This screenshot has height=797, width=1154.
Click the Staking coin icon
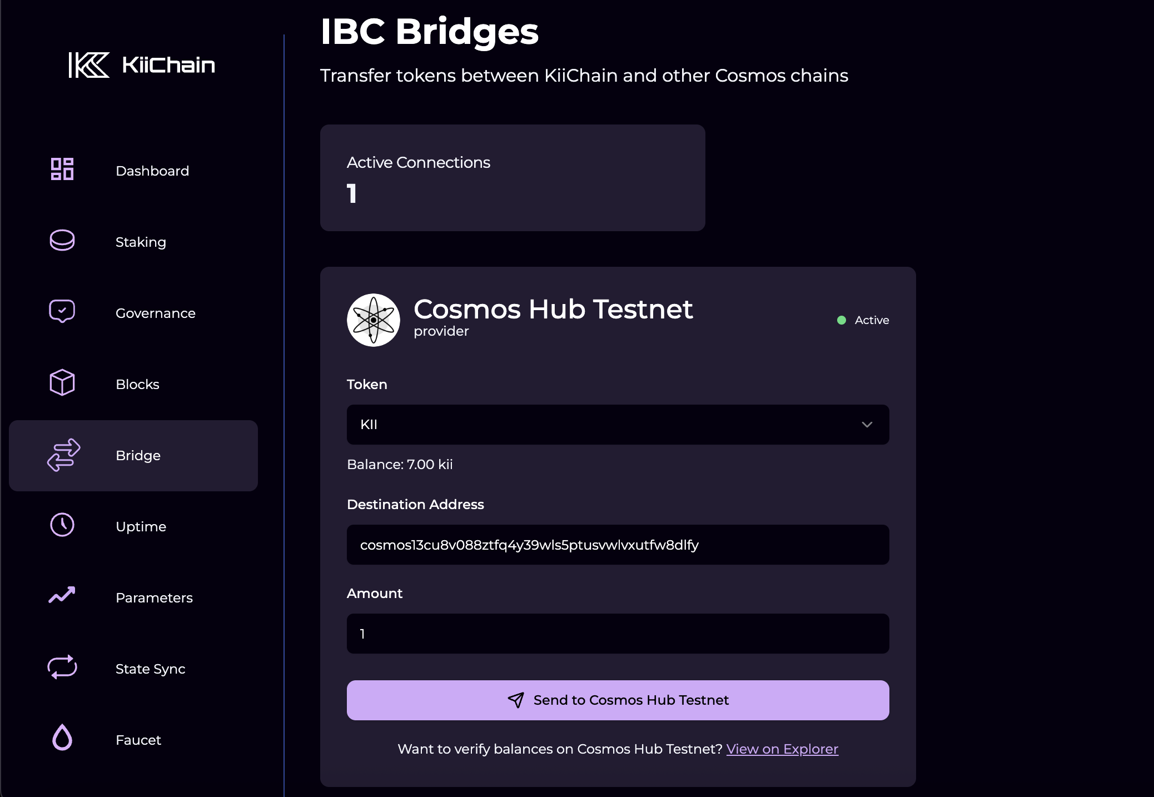(x=62, y=240)
